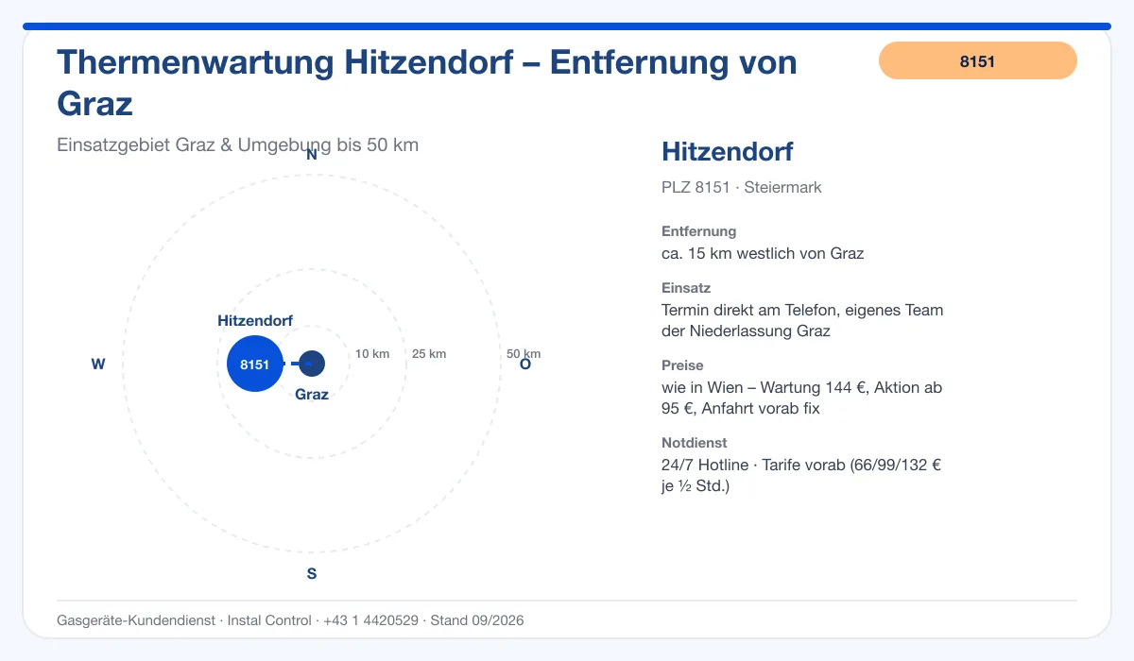
Task: Click the footer Gasgeräte-Kundendienst contact line
Action: 290,620
